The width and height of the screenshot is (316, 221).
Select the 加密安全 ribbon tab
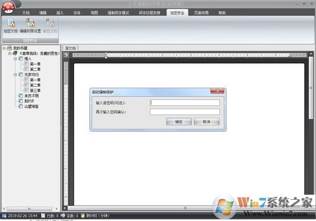(177, 13)
